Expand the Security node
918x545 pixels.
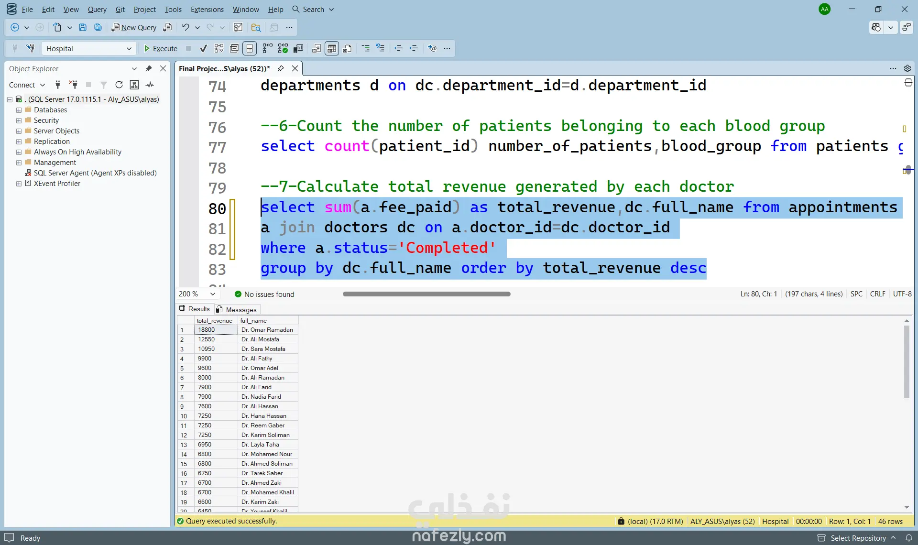(x=19, y=120)
